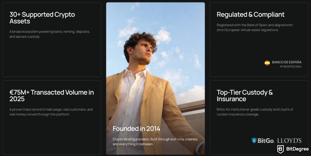The height and width of the screenshot is (156, 311).
Task: Click the broad ecosystem description paragraph
Action: tap(49, 34)
